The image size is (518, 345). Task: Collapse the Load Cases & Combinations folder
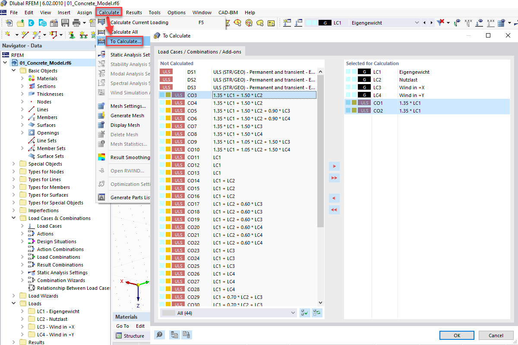(x=14, y=218)
